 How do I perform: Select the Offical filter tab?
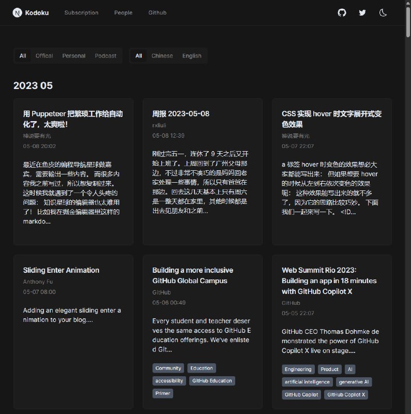44,56
